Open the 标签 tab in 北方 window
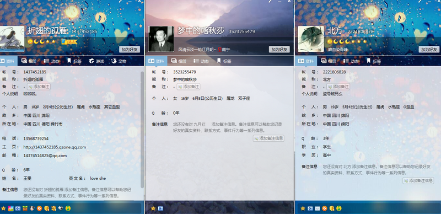This screenshot has width=441, height=214. click(374, 61)
